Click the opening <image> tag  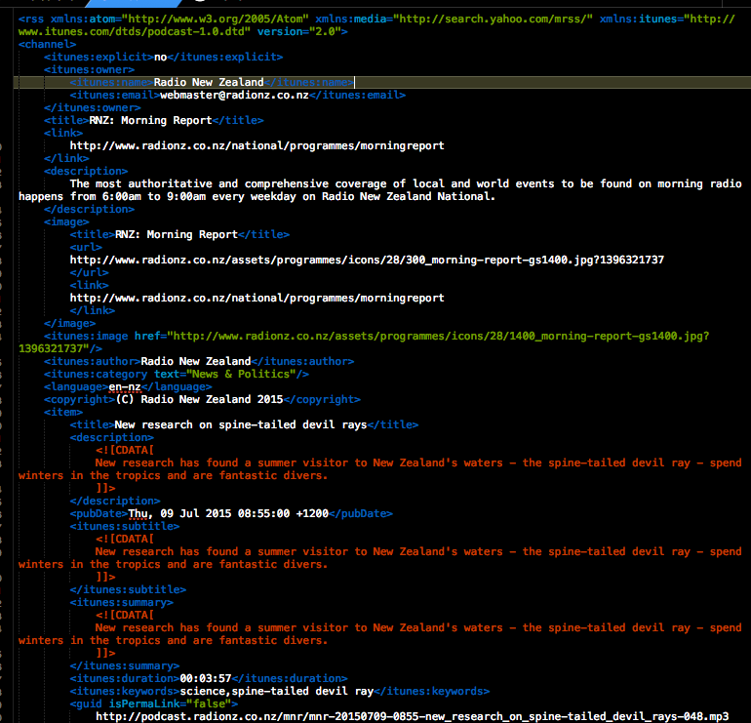66,221
